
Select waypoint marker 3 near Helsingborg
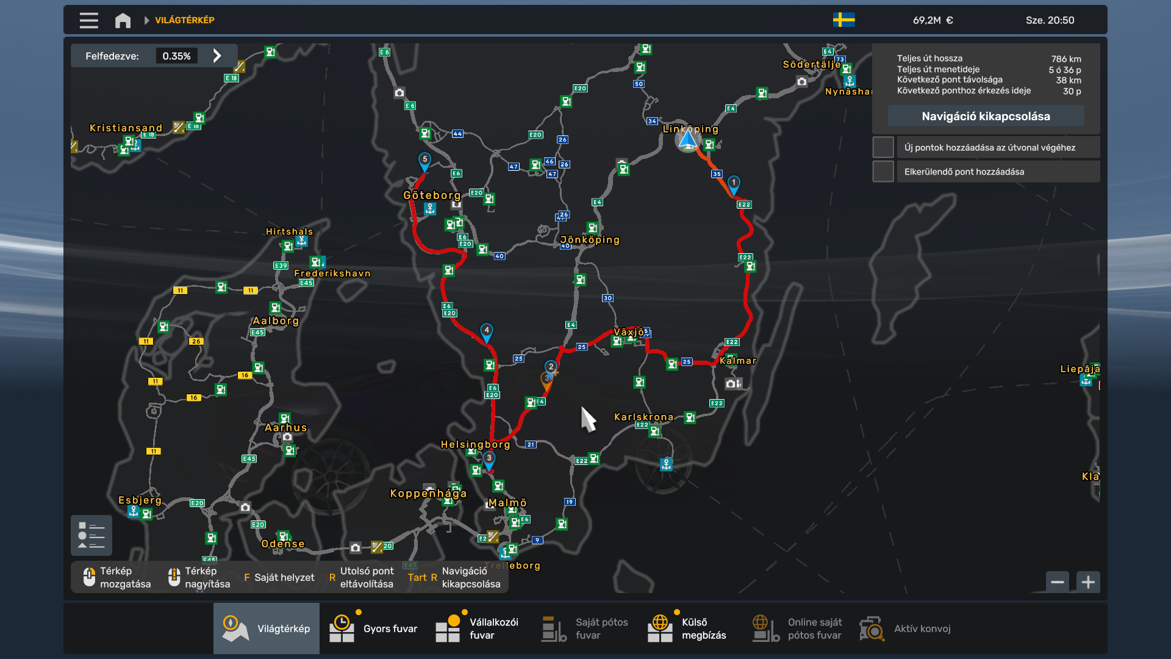(489, 460)
